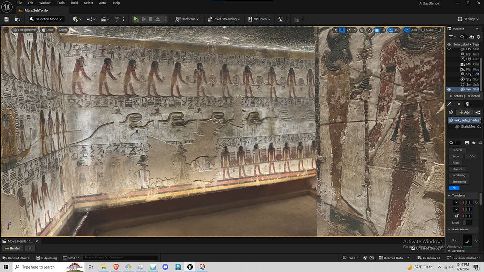Screen dimensions: 484x272
Task: Toggle grid snapping in viewport
Action: [377, 30]
